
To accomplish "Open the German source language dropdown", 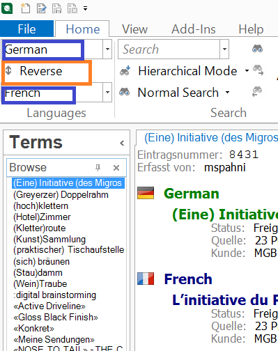I will coord(107,49).
